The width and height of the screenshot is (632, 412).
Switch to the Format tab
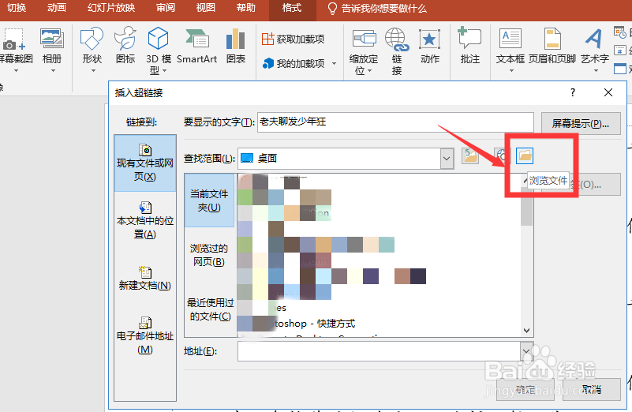(x=292, y=9)
